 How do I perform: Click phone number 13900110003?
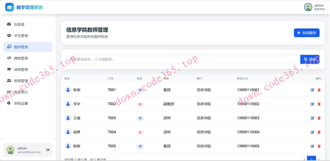[248, 118]
